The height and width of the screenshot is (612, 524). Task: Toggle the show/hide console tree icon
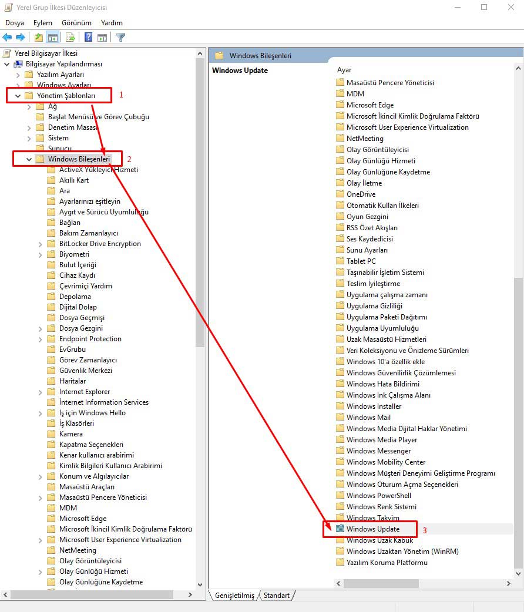coord(53,38)
